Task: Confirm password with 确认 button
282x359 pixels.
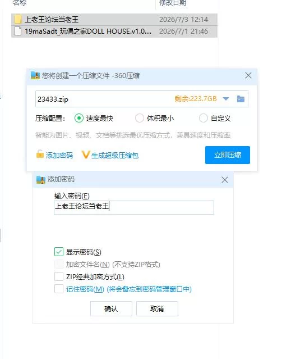Action: 111,308
